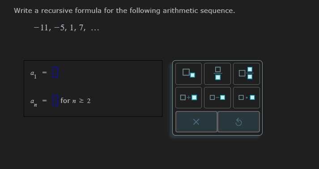This screenshot has height=169, width=319.
Task: Click the a₁ answer input box
Action: coord(55,72)
